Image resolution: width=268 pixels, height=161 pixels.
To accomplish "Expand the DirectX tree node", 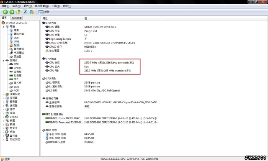I will (x=3, y=117).
